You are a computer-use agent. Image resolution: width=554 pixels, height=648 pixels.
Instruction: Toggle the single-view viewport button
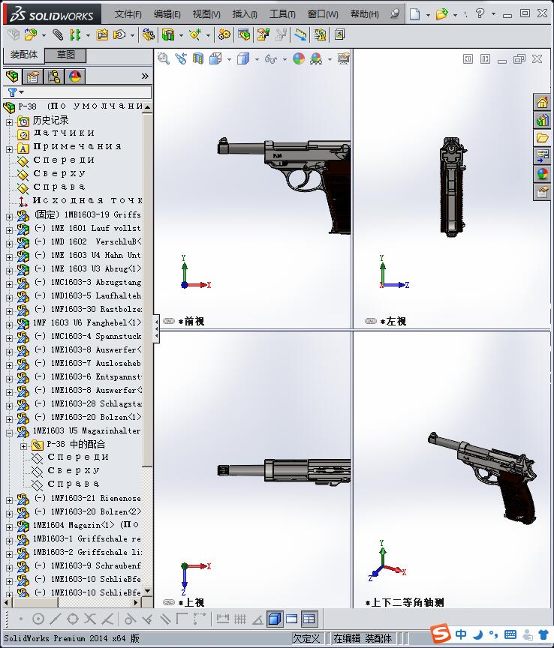(292, 619)
